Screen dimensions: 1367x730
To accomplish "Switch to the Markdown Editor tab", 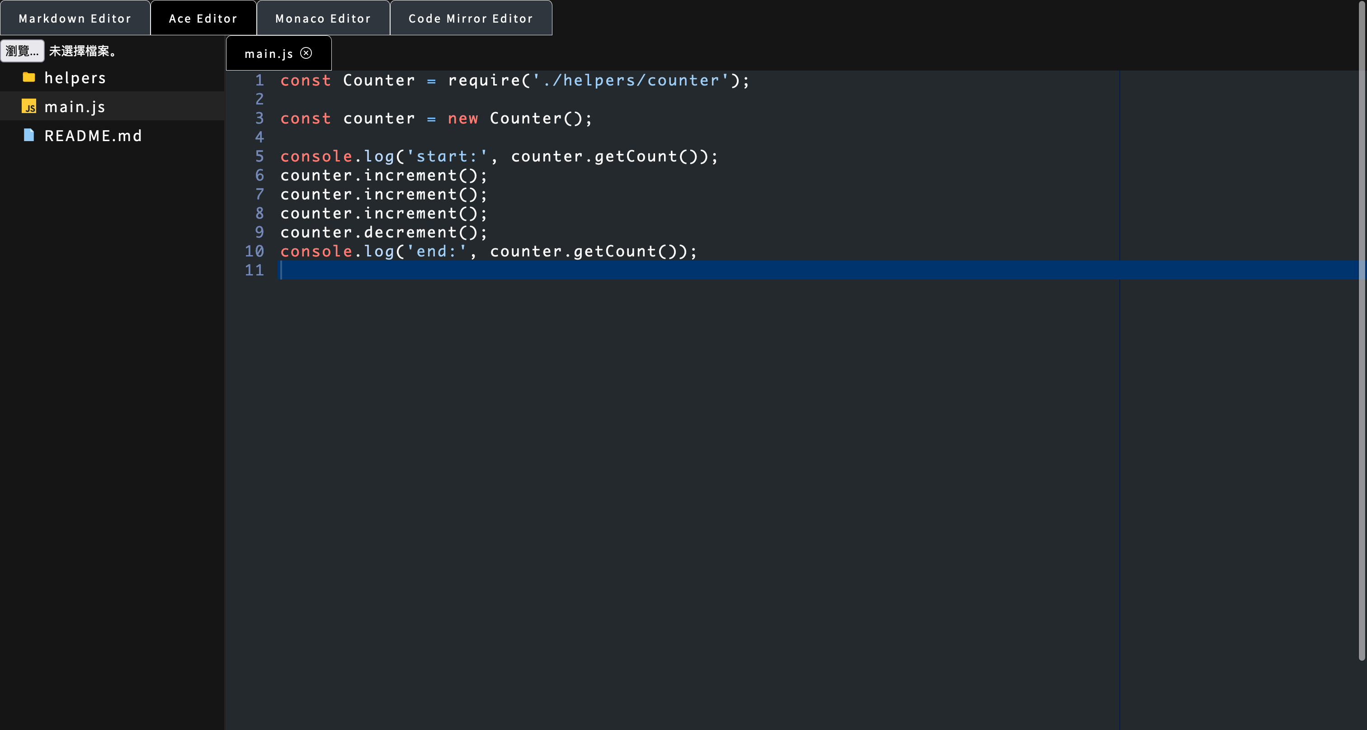I will tap(75, 19).
